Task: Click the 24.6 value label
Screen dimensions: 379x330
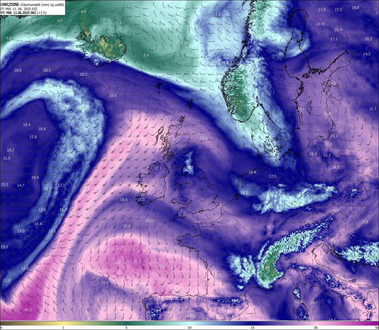Action: [333, 83]
